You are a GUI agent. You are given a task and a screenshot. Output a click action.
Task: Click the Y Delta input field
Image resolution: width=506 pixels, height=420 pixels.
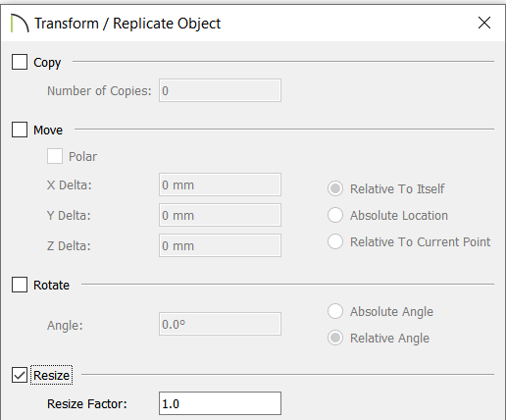click(220, 215)
